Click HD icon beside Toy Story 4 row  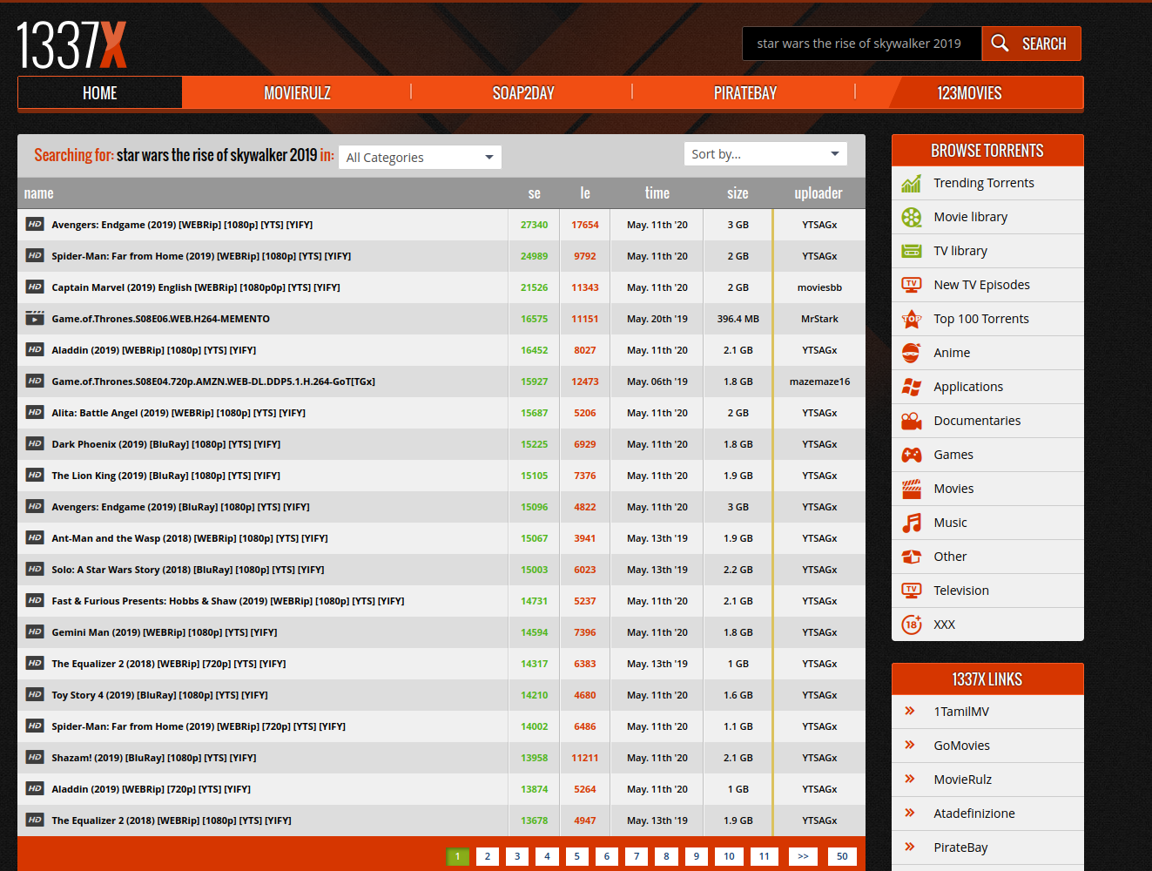[35, 694]
